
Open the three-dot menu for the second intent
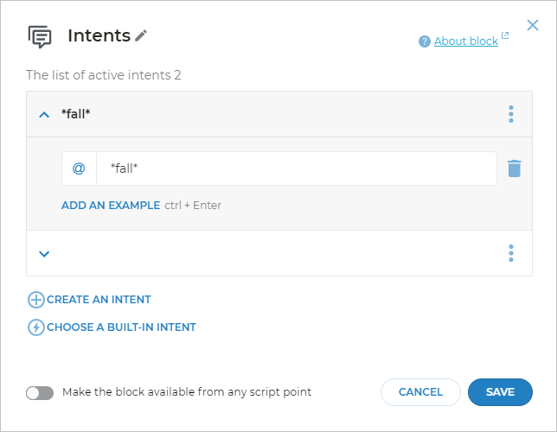point(511,253)
